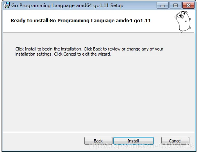The width and height of the screenshot is (198, 153).
Task: Minimize the Go Setup window
Action: [162, 5]
